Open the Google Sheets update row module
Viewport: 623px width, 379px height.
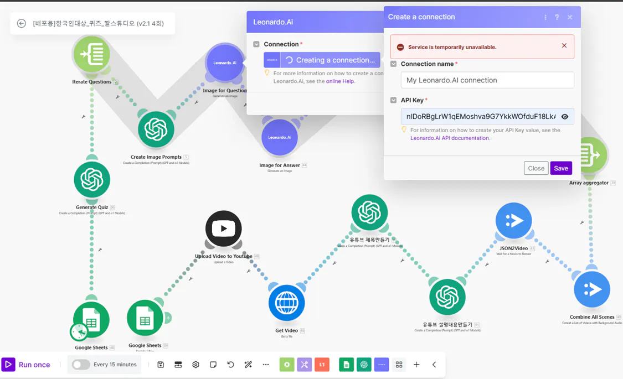(145, 318)
